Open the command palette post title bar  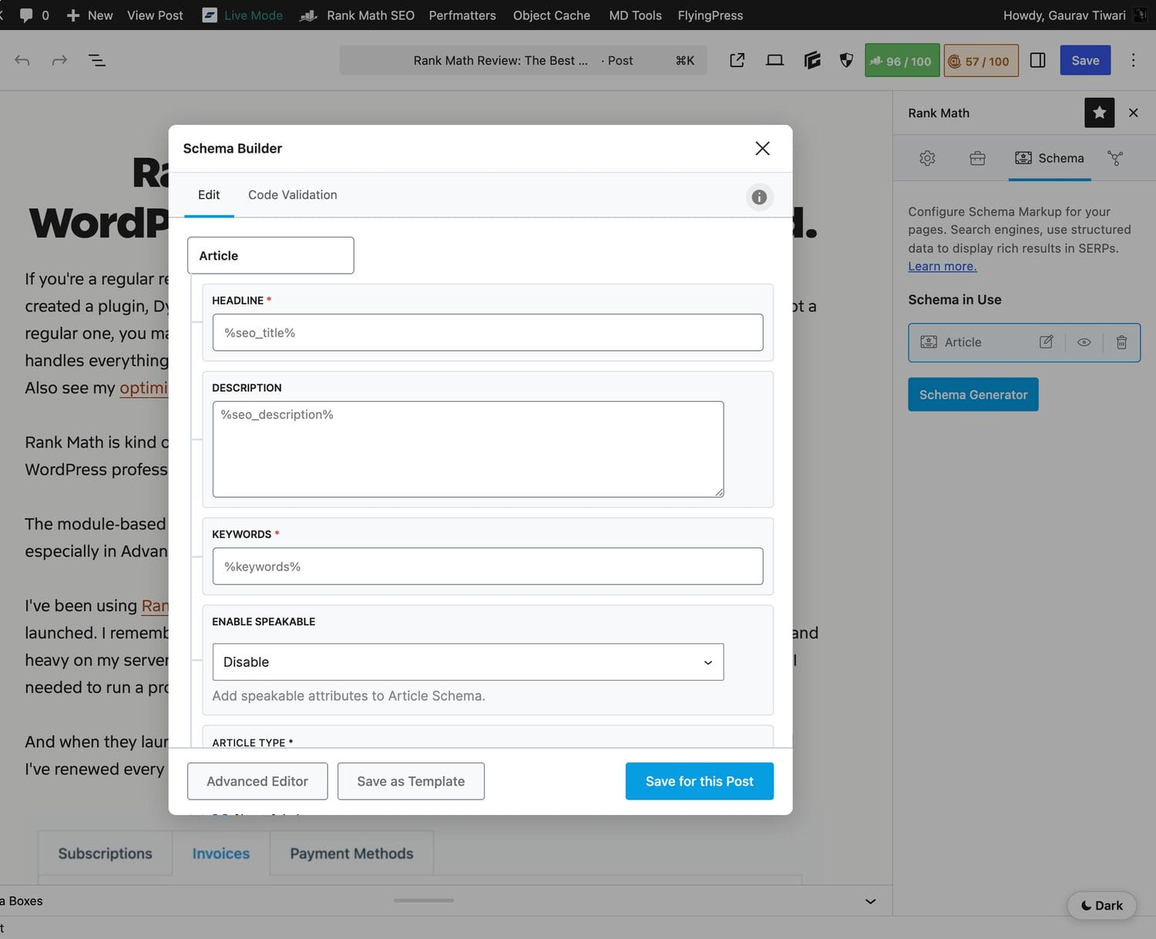point(523,60)
